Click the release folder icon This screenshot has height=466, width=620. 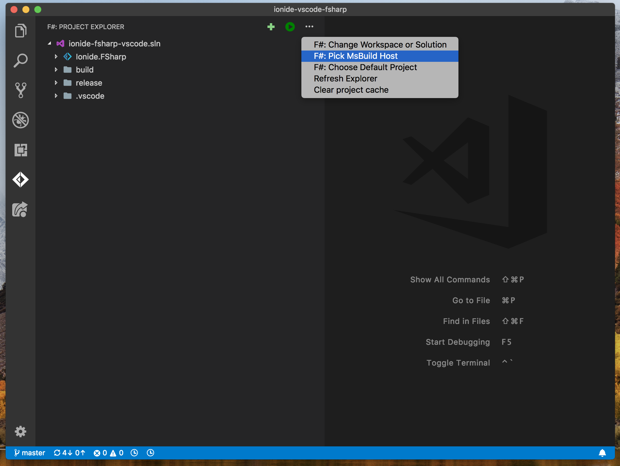68,83
